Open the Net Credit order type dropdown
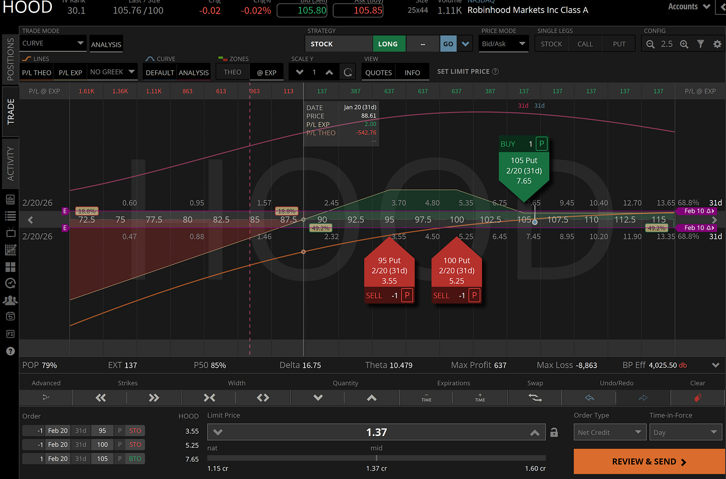This screenshot has width=726, height=479. coord(610,433)
